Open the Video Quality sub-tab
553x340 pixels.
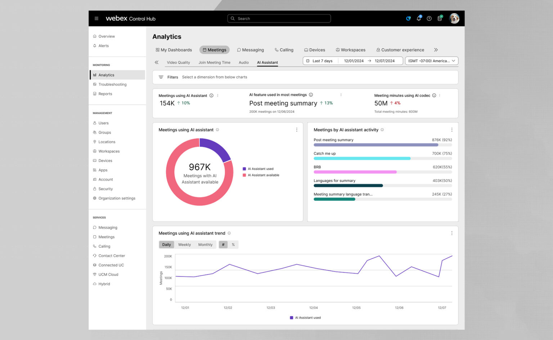[178, 62]
